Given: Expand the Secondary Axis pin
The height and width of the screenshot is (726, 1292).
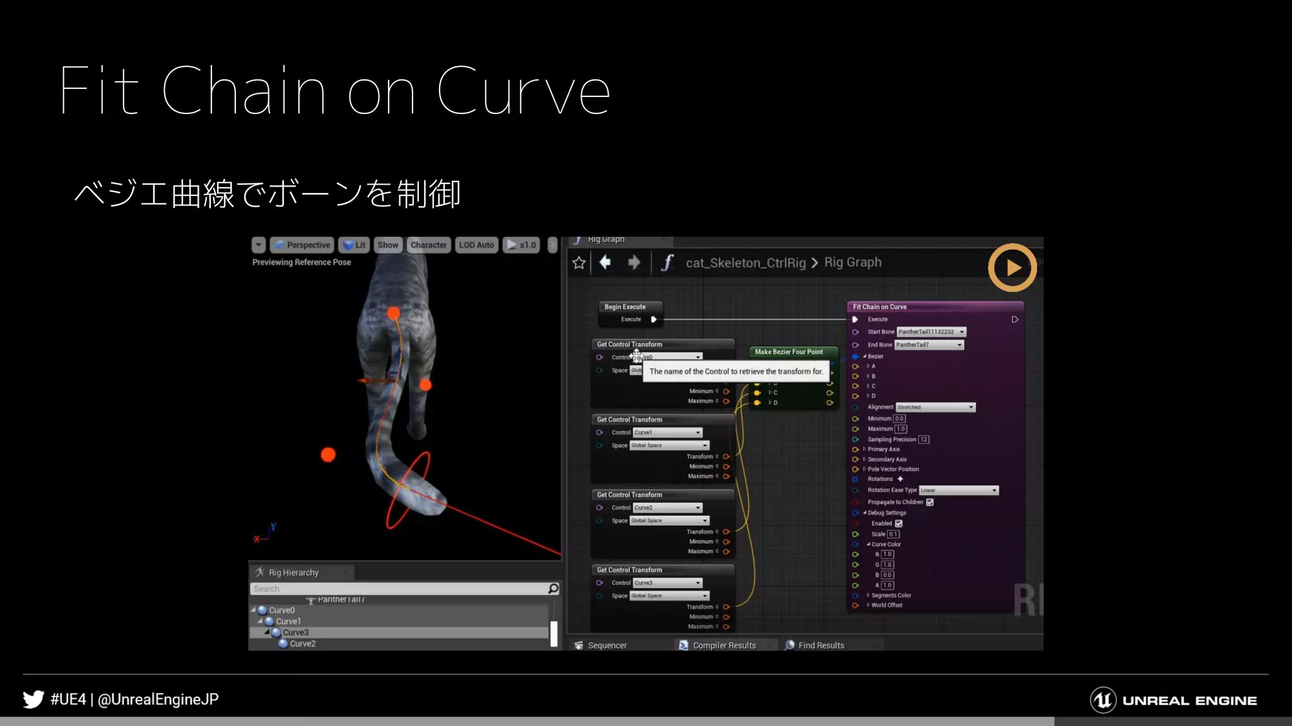Looking at the screenshot, I should 864,459.
